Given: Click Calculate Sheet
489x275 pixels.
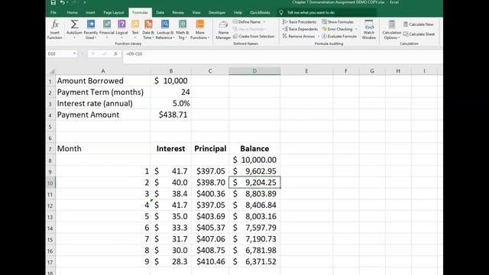Looking at the screenshot, I should pyautogui.click(x=419, y=34).
